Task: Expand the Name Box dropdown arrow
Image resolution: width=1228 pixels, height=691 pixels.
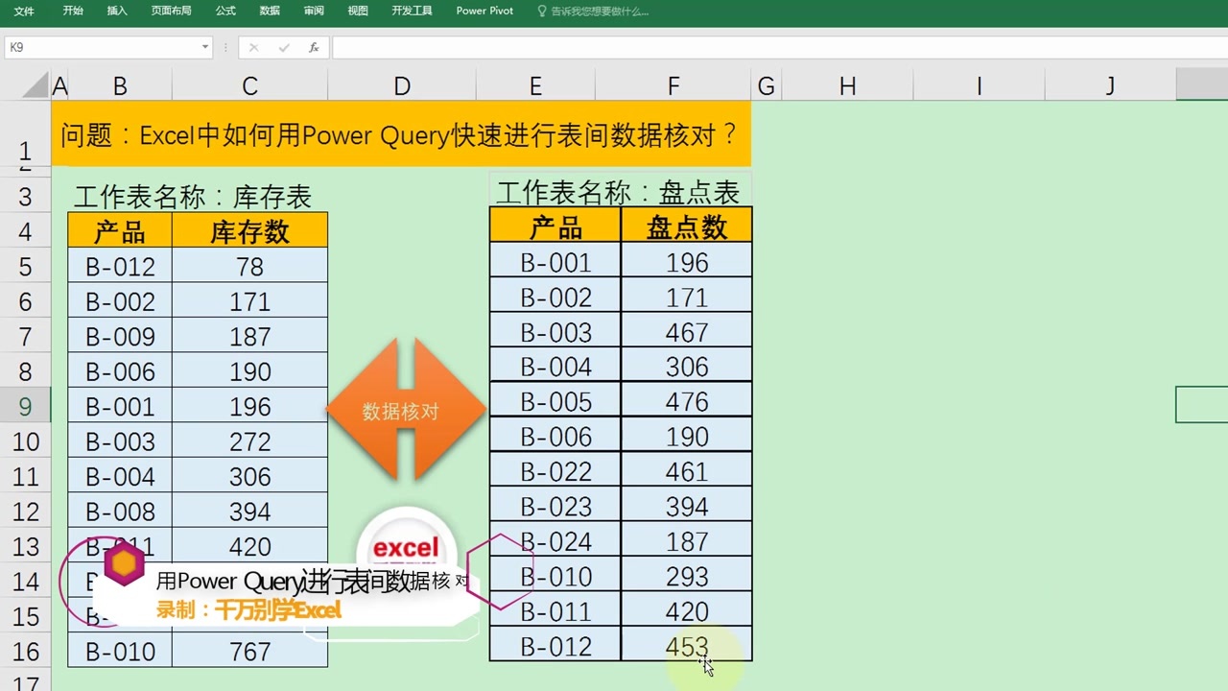Action: (x=205, y=47)
